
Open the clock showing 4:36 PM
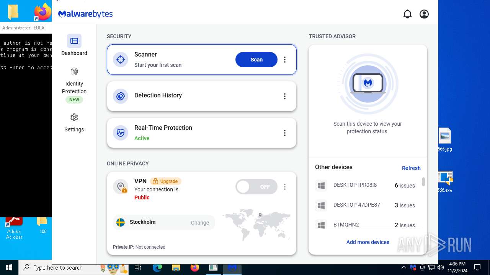point(457,268)
